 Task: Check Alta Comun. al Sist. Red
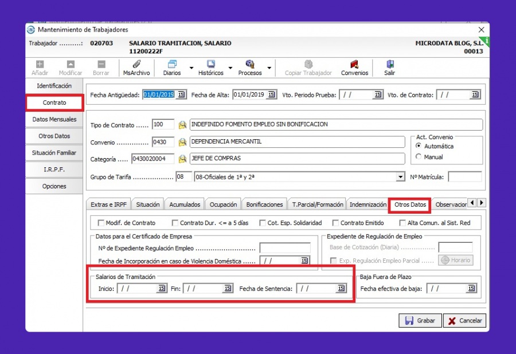pos(402,223)
